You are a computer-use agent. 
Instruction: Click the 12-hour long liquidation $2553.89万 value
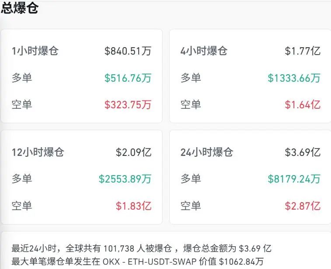point(125,179)
